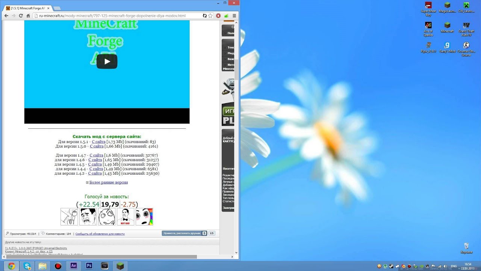The image size is (481, 271).
Task: Open the Корзина recycle bin
Action: (x=466, y=248)
